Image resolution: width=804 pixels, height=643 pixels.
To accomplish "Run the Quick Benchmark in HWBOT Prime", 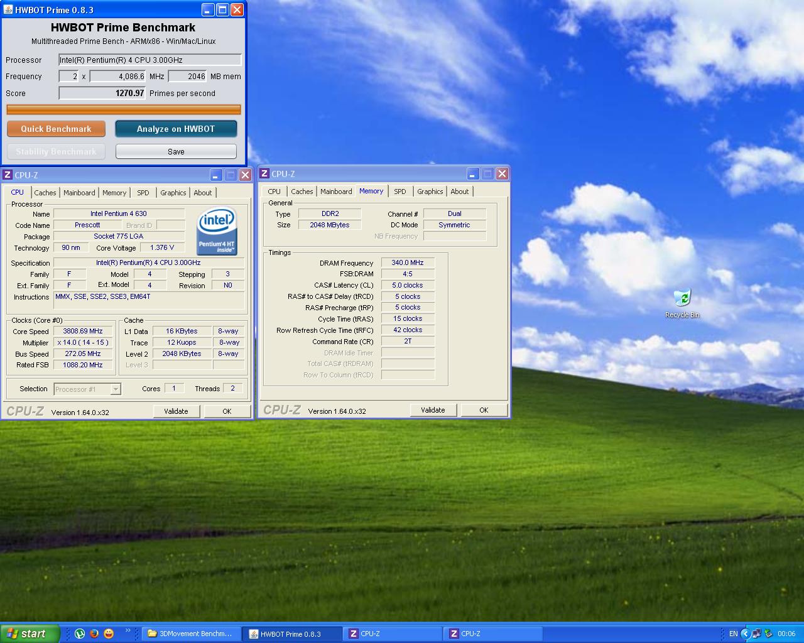I will click(56, 129).
